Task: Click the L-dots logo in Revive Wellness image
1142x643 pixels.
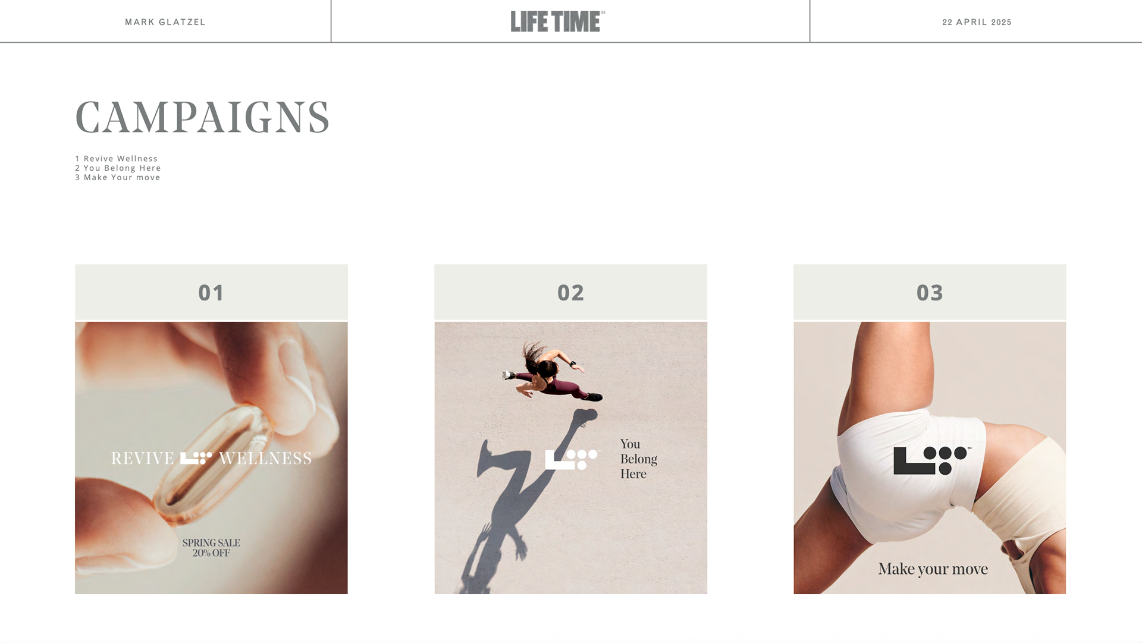Action: [196, 458]
